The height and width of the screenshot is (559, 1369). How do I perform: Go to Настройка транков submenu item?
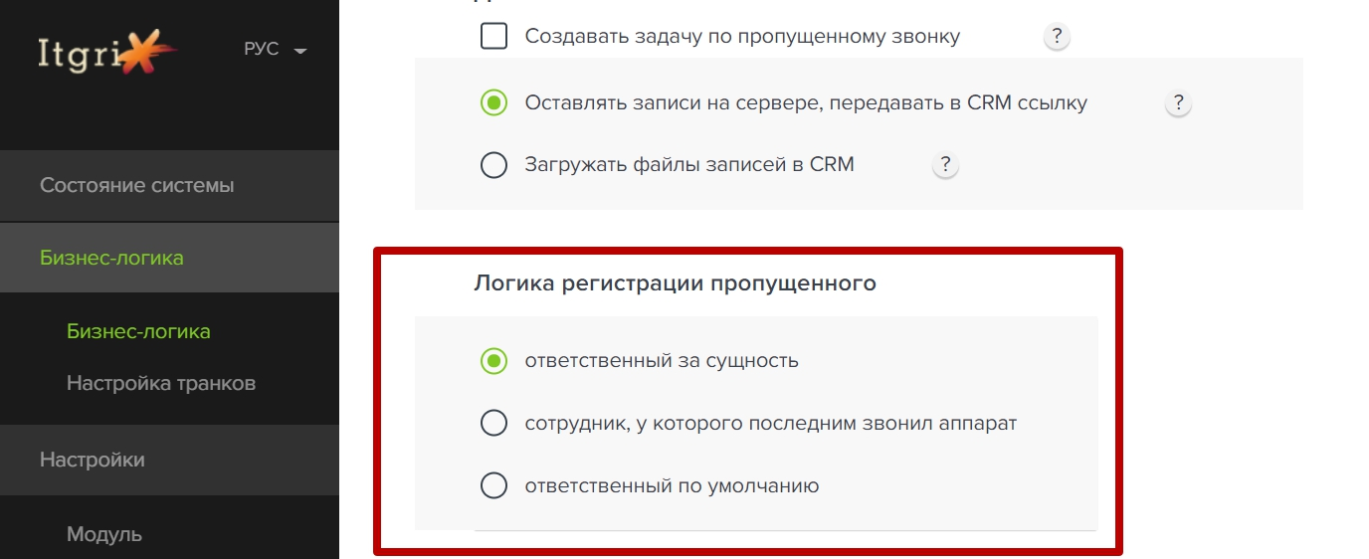[161, 383]
